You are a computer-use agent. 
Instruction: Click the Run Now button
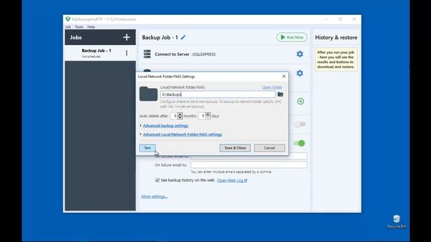[292, 38]
